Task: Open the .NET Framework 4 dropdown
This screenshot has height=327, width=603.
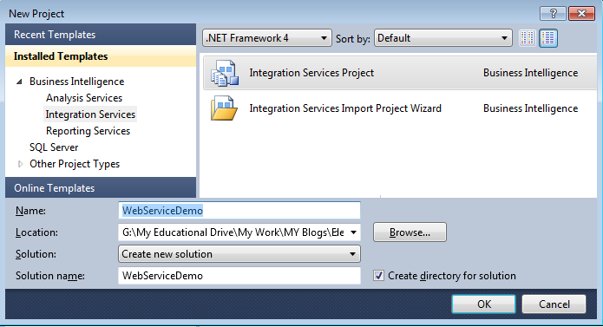Action: [x=267, y=38]
